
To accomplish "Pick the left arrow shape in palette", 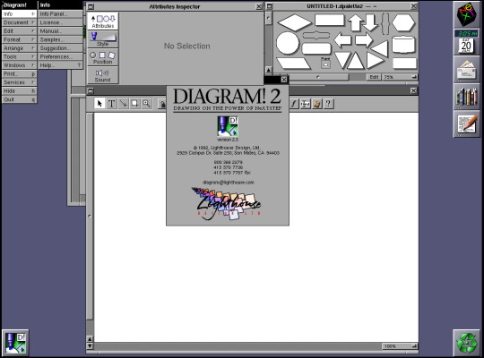I will [342, 40].
